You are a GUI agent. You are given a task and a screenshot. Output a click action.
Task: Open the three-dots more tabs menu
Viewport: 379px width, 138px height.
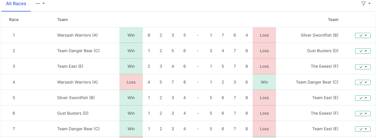click(40, 3)
